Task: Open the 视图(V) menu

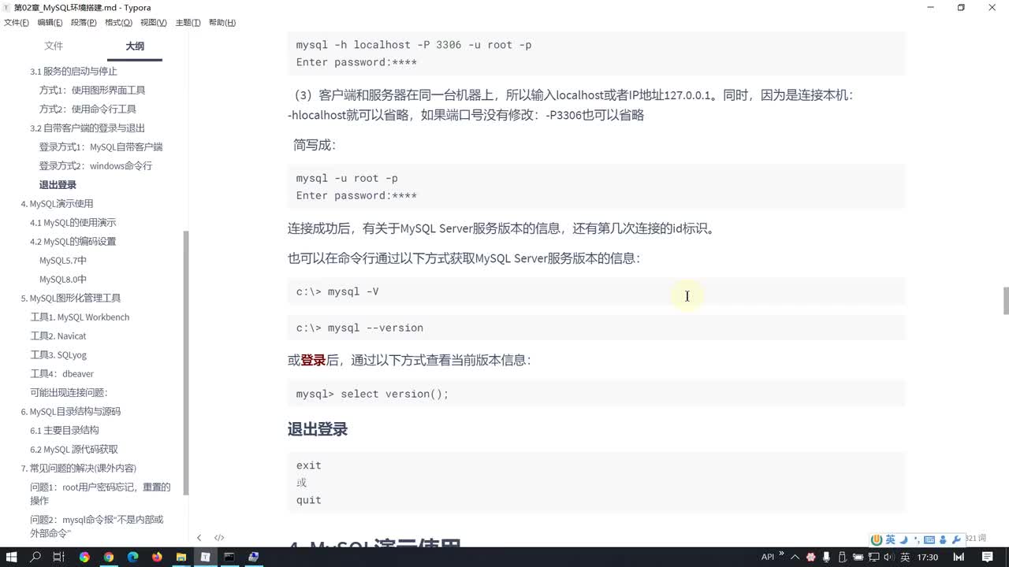Action: tap(153, 23)
